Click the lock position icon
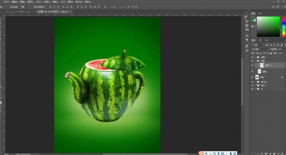This screenshot has height=155, width=286. [x=264, y=53]
